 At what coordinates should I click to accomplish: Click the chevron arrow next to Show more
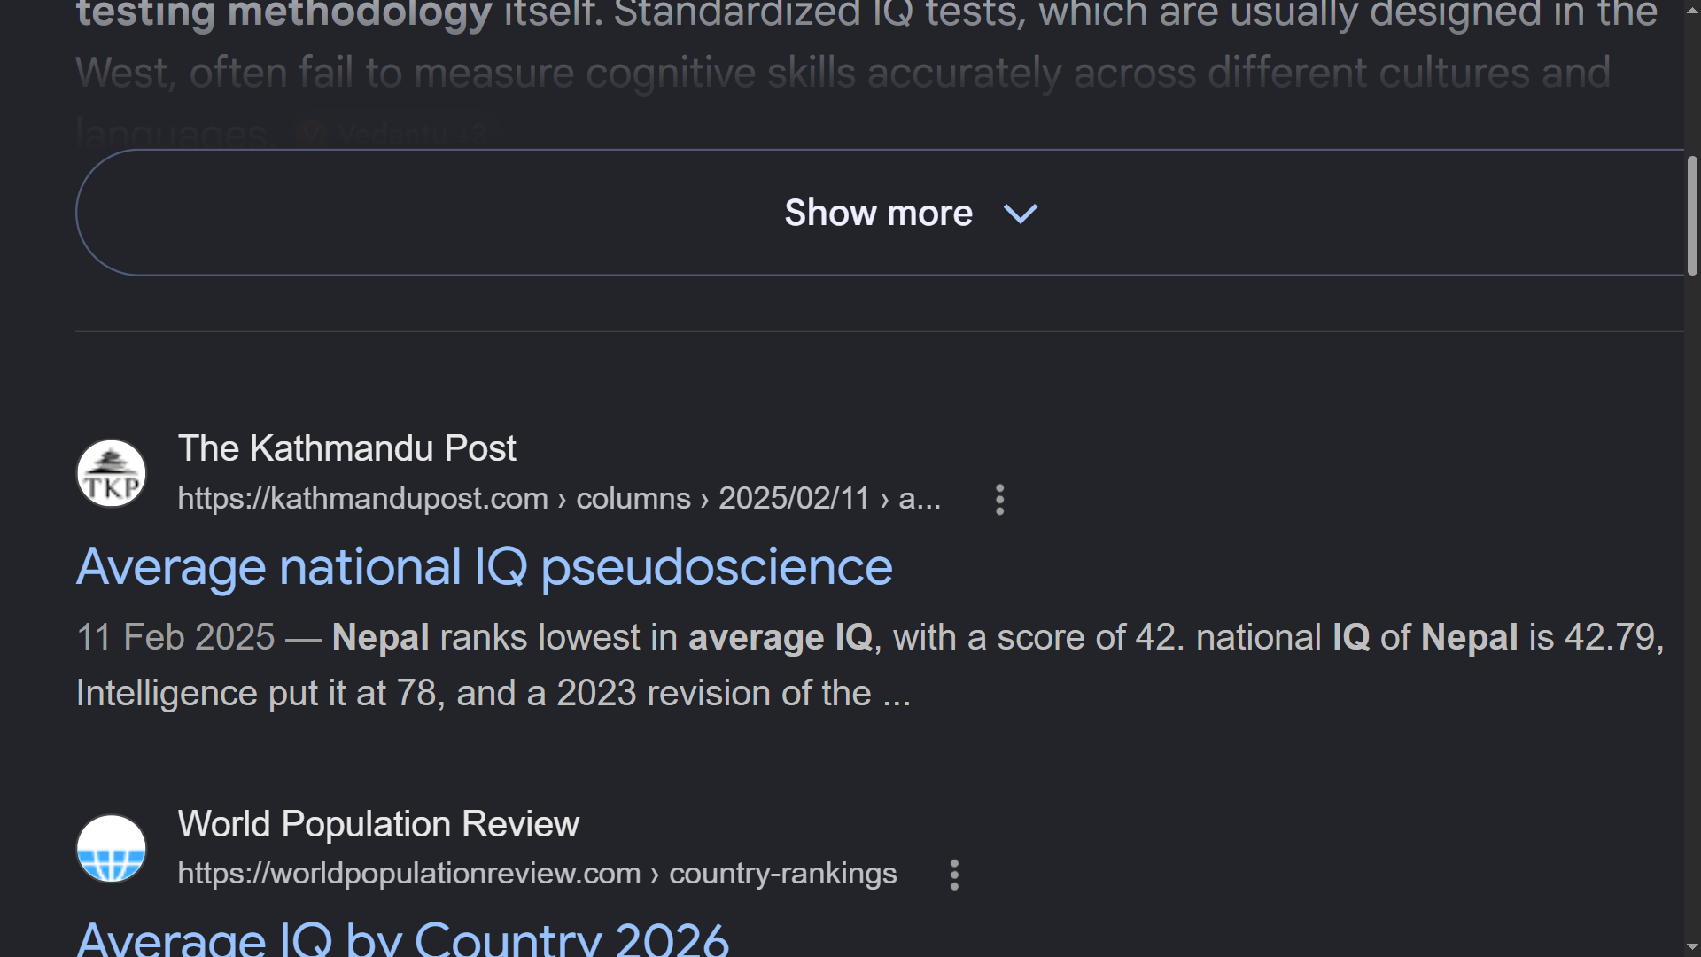(1021, 214)
